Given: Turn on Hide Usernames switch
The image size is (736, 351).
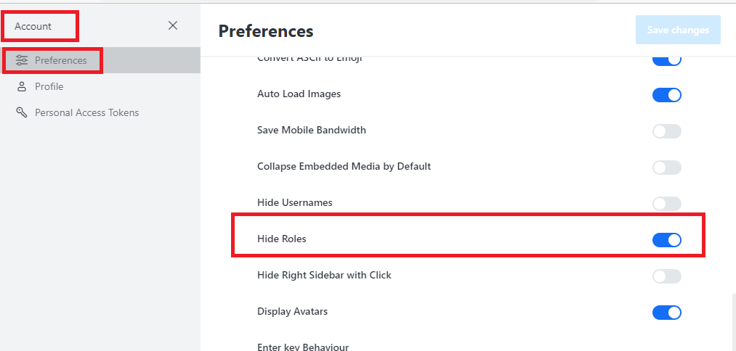Looking at the screenshot, I should [x=666, y=203].
